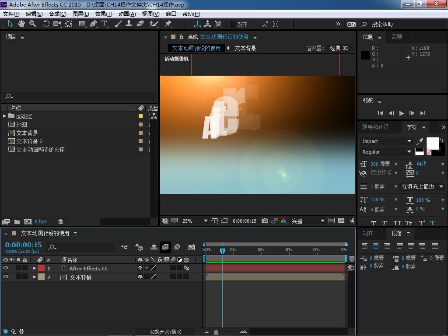Select the Hand tool
The width and height of the screenshot is (448, 336).
(21, 24)
